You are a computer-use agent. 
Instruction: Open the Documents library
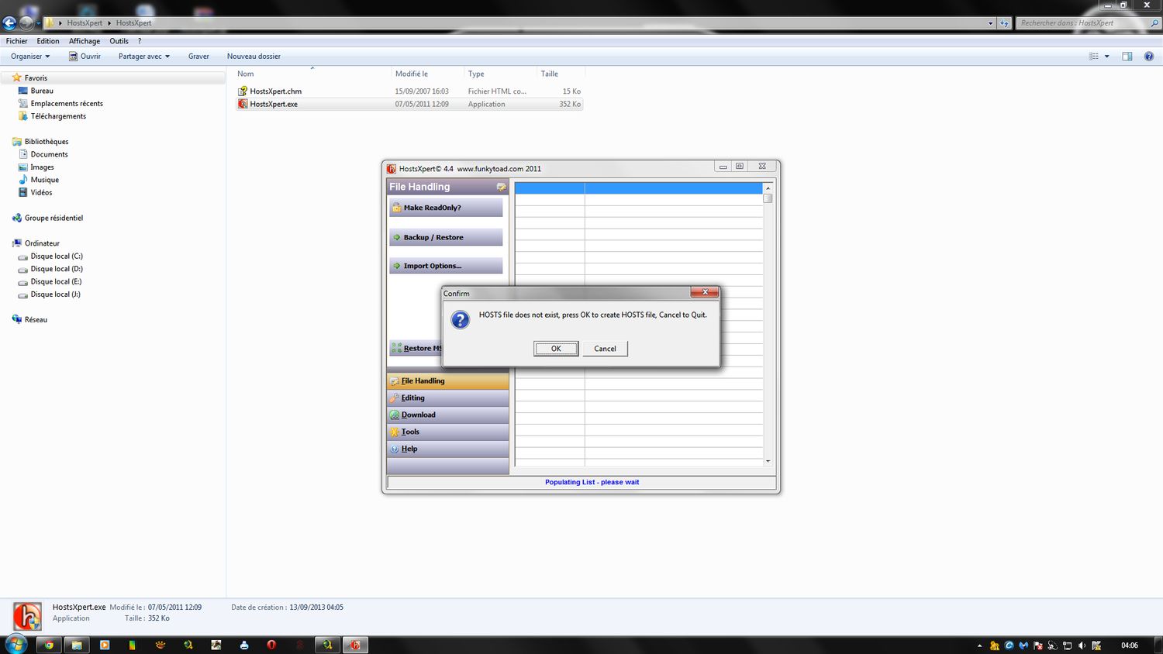(x=49, y=154)
